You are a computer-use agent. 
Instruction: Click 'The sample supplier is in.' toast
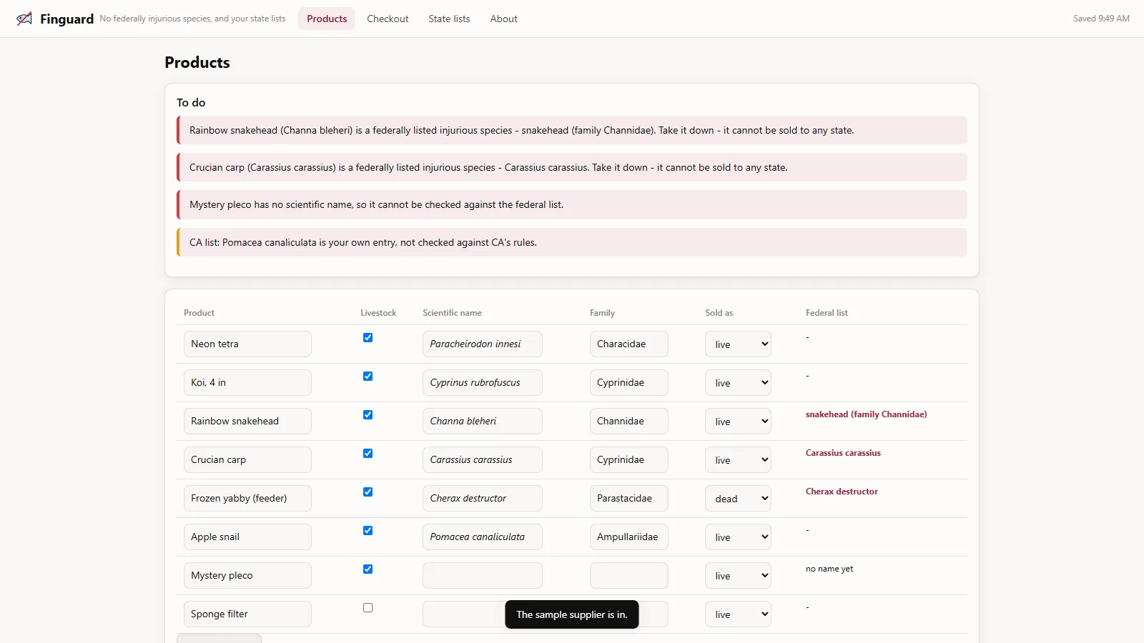tap(572, 614)
